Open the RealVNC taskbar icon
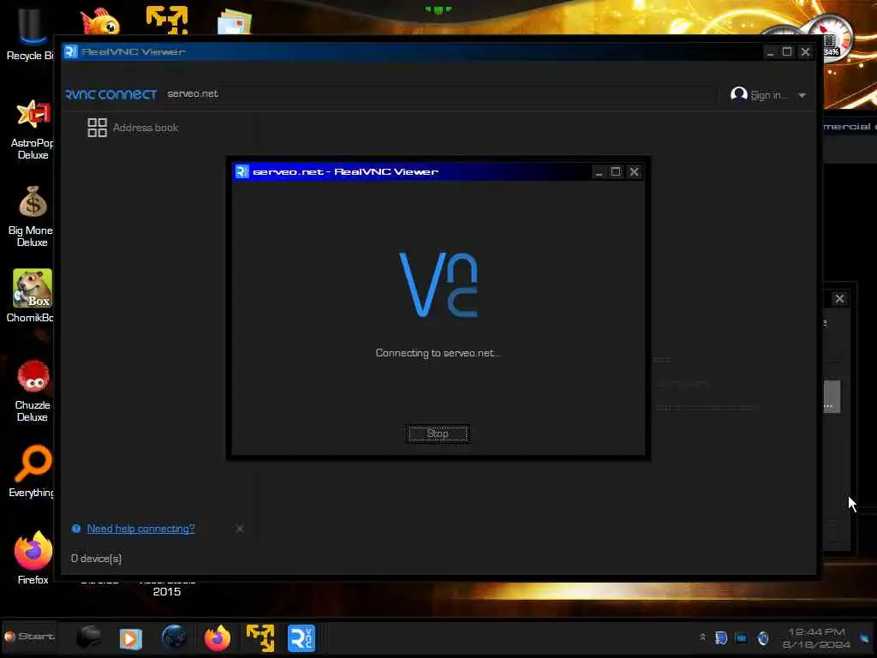This screenshot has width=877, height=658. pos(301,637)
